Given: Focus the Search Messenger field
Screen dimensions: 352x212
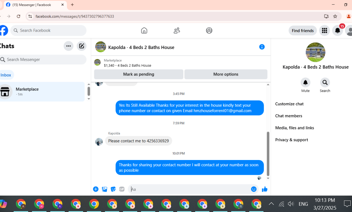Looking at the screenshot, I should pos(42,59).
